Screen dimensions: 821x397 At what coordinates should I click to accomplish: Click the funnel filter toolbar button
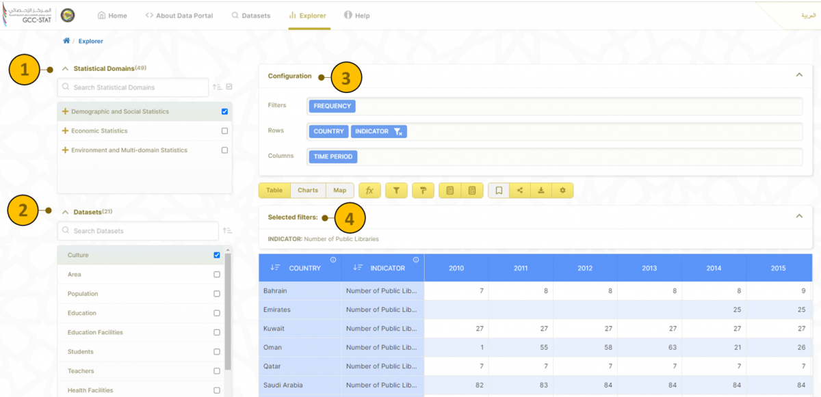click(x=396, y=191)
